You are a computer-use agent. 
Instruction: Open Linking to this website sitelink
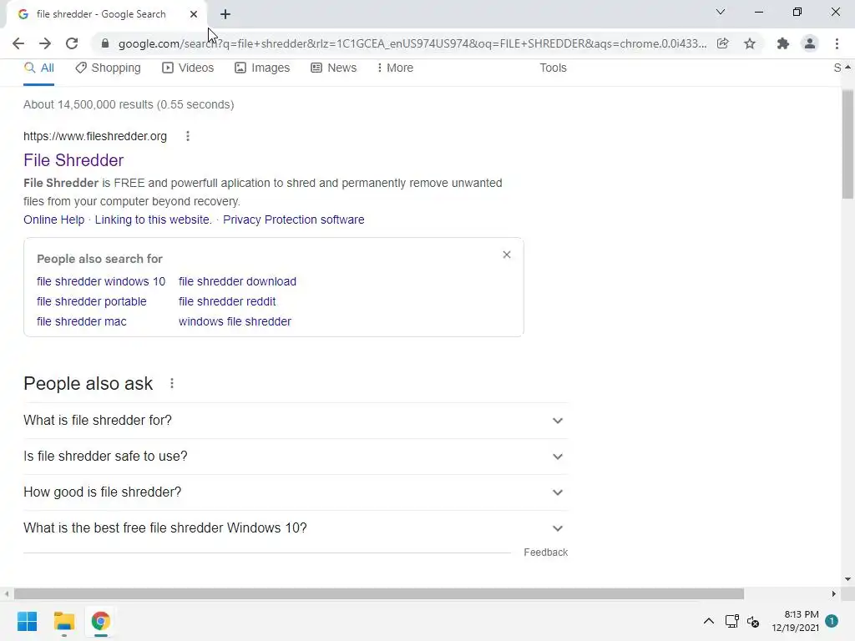pyautogui.click(x=154, y=220)
